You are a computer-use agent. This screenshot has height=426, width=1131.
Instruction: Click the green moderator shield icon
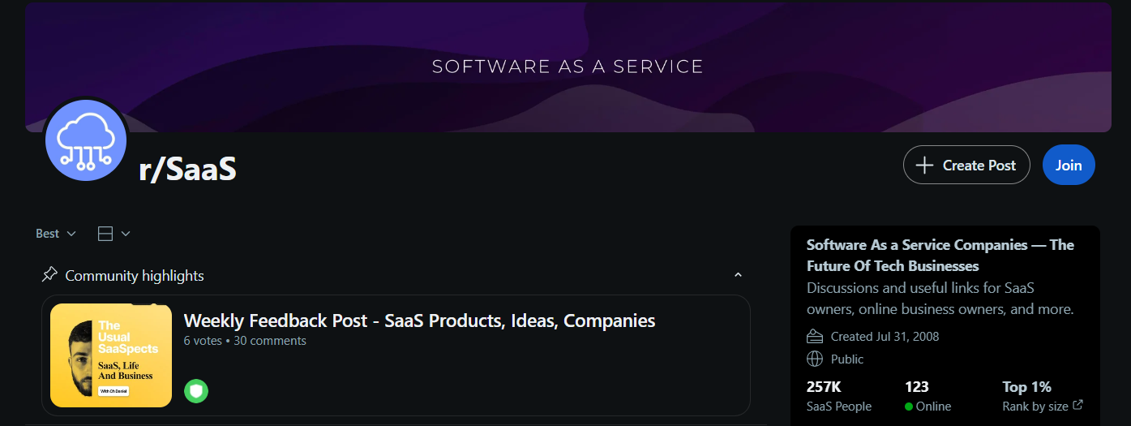pyautogui.click(x=196, y=391)
